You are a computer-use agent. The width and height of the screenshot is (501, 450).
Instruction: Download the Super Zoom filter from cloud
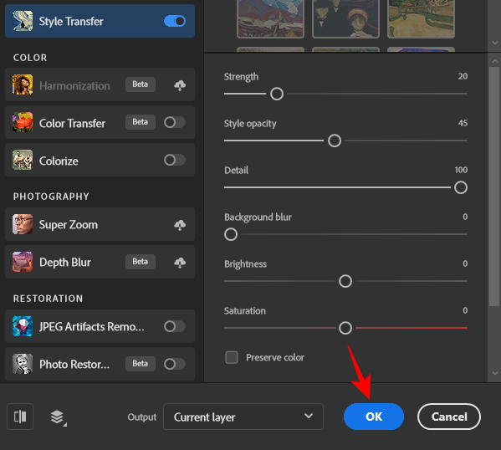[x=180, y=225]
